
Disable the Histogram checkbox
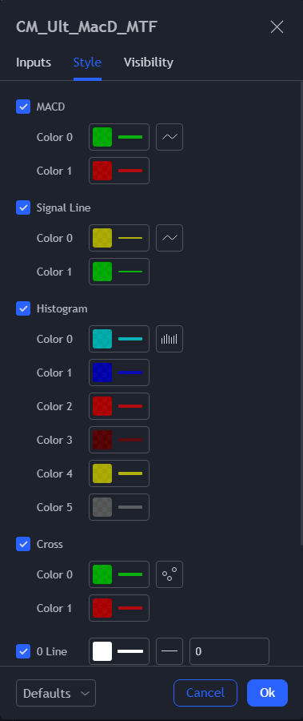23,308
